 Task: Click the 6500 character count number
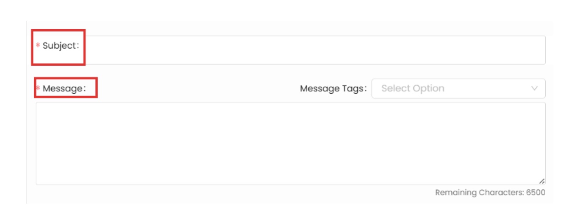point(536,193)
